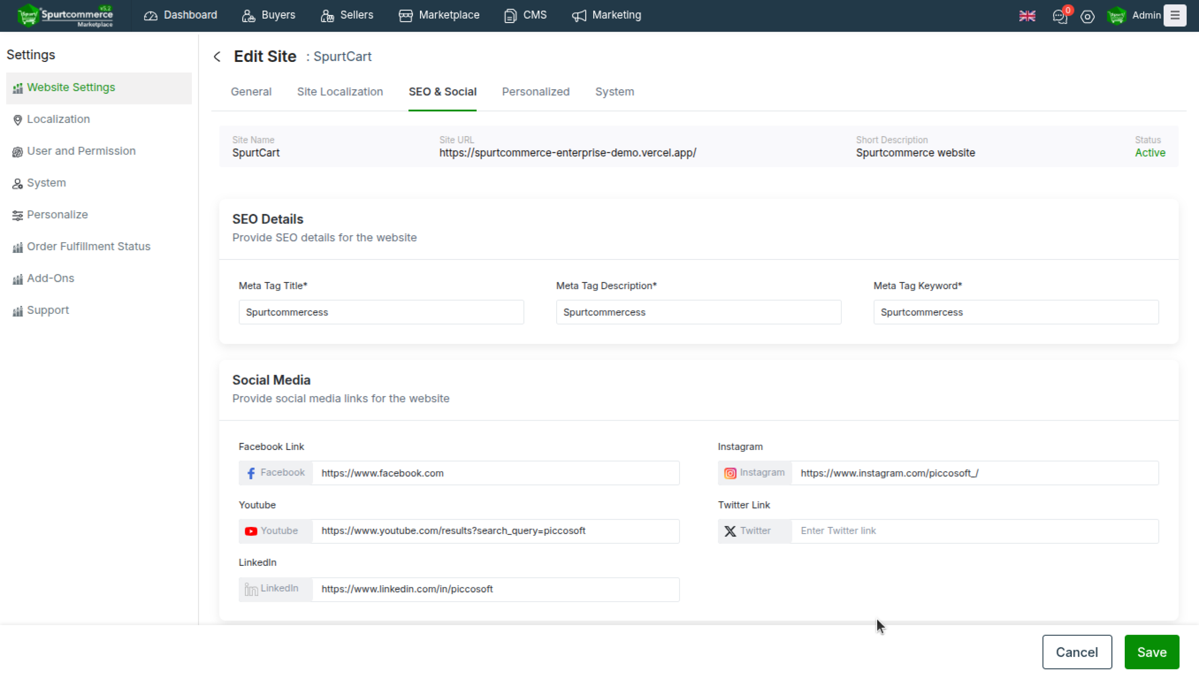This screenshot has height=674, width=1199.
Task: Click the settings gear icon in header
Action: pos(1087,17)
